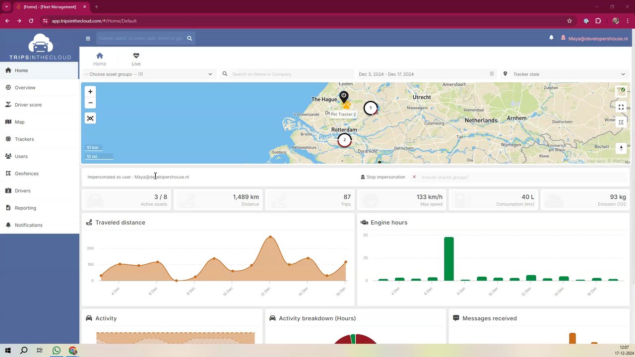Click TripsInTheCloud logo
This screenshot has height=357, width=635.
click(40, 47)
